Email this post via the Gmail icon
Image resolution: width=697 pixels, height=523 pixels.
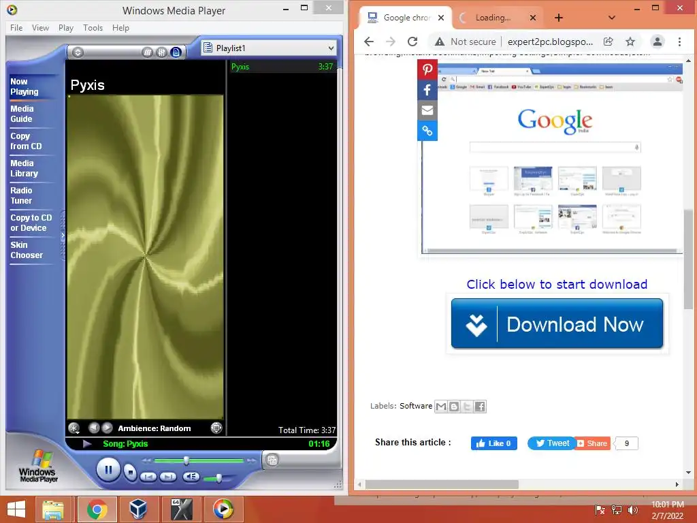click(441, 406)
